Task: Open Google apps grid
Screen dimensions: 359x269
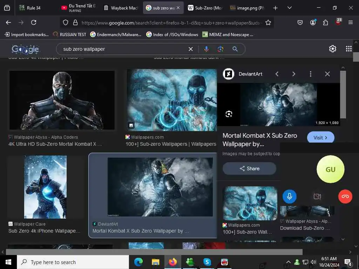Action: click(349, 49)
